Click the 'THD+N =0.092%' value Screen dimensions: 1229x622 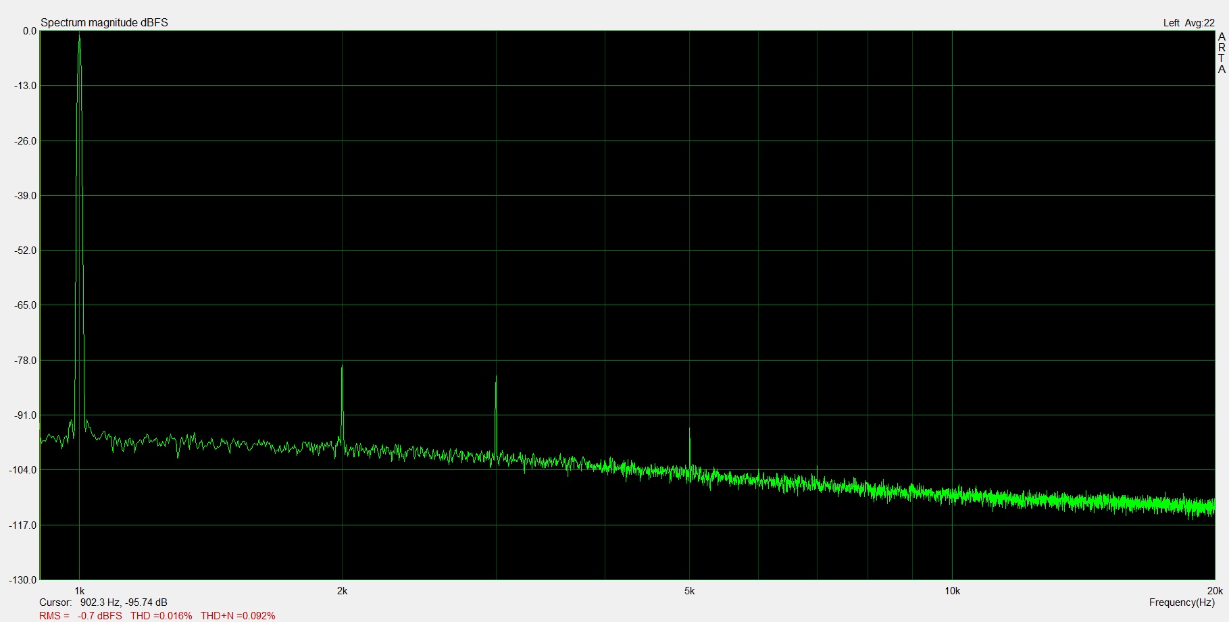coord(238,616)
